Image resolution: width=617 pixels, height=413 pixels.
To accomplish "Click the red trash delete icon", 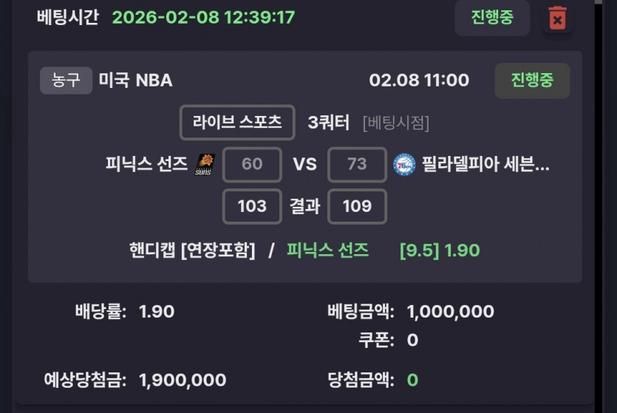I will pyautogui.click(x=558, y=18).
